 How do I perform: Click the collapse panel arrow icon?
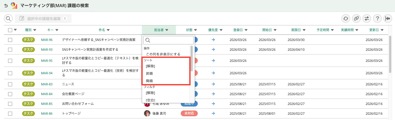[x=388, y=19]
